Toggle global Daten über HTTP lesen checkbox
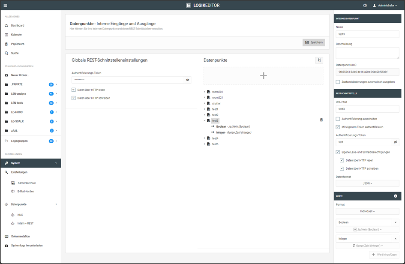Viewport: 405px width, 264px height. [x=74, y=90]
